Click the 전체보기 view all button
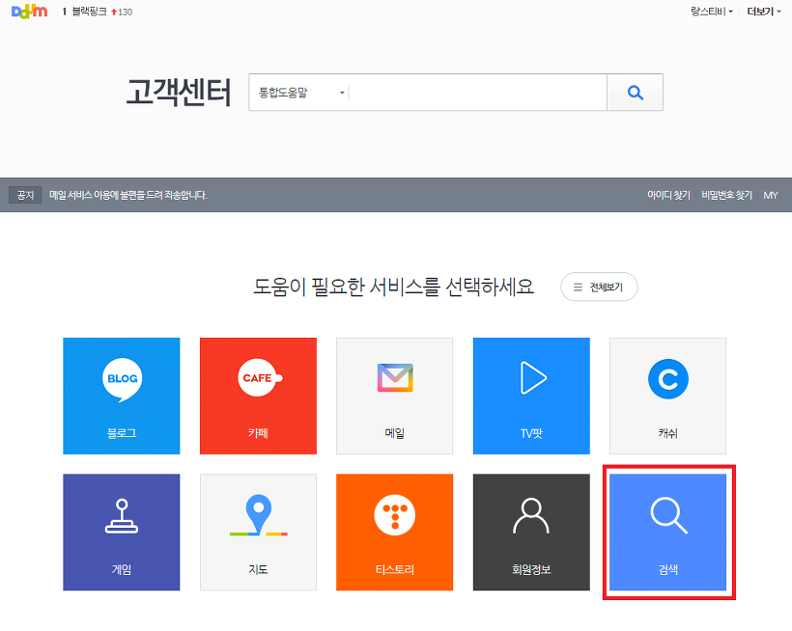The image size is (792, 631). pos(599,287)
